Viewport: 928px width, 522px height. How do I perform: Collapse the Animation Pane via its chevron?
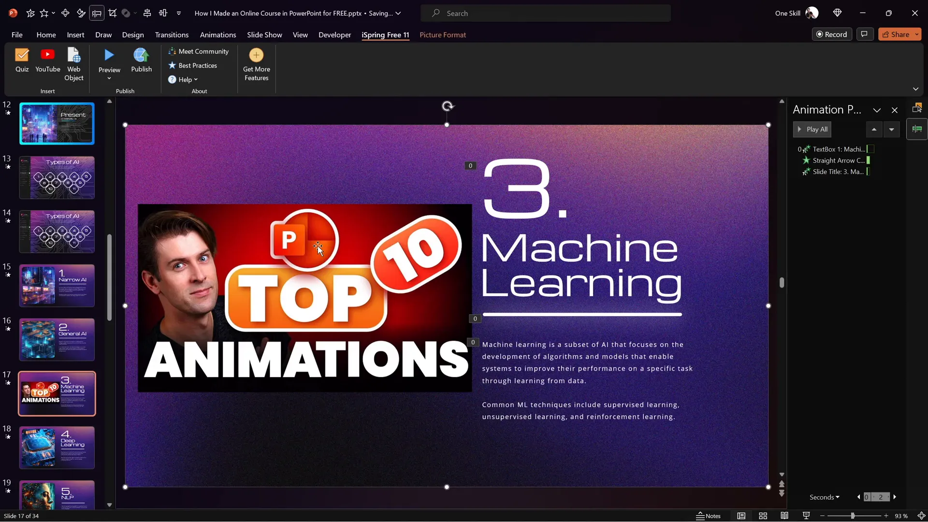pyautogui.click(x=877, y=110)
